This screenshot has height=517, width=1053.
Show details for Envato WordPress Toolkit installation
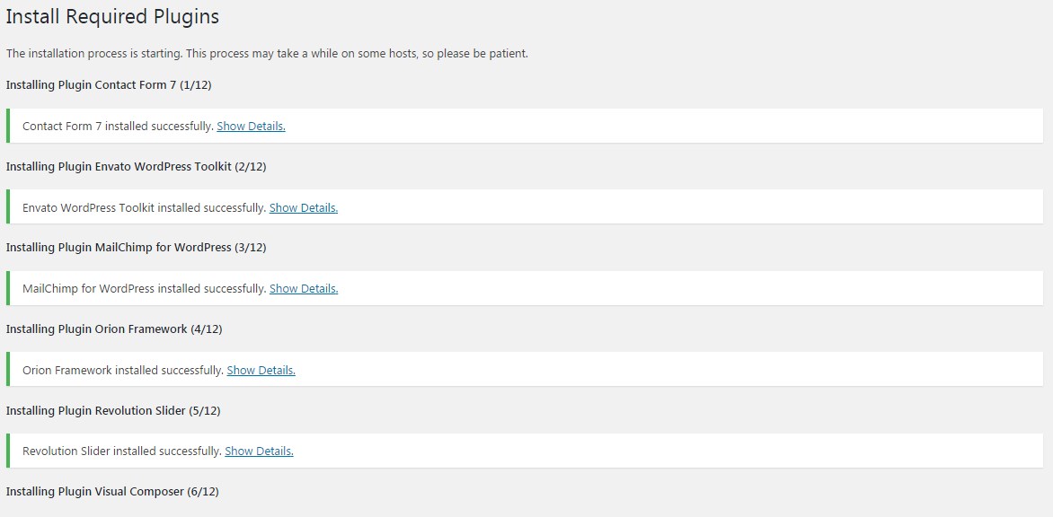click(304, 208)
